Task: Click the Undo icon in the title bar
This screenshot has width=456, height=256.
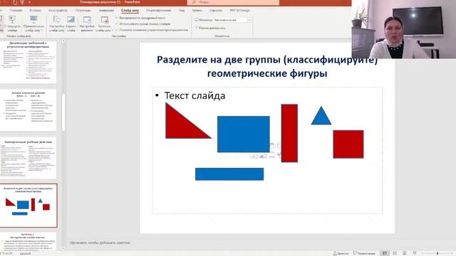Action: [15, 2]
